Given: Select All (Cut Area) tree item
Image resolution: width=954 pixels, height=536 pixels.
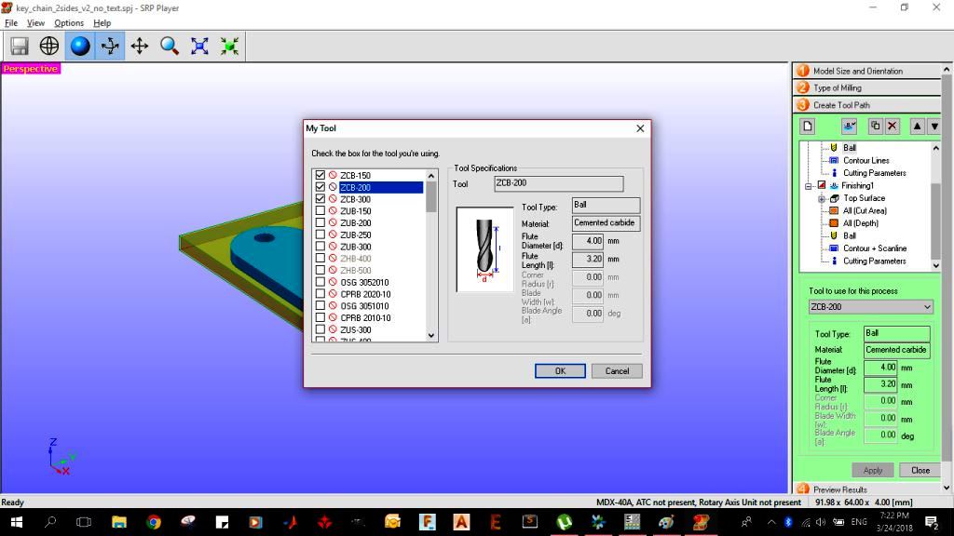Looking at the screenshot, I should [865, 211].
